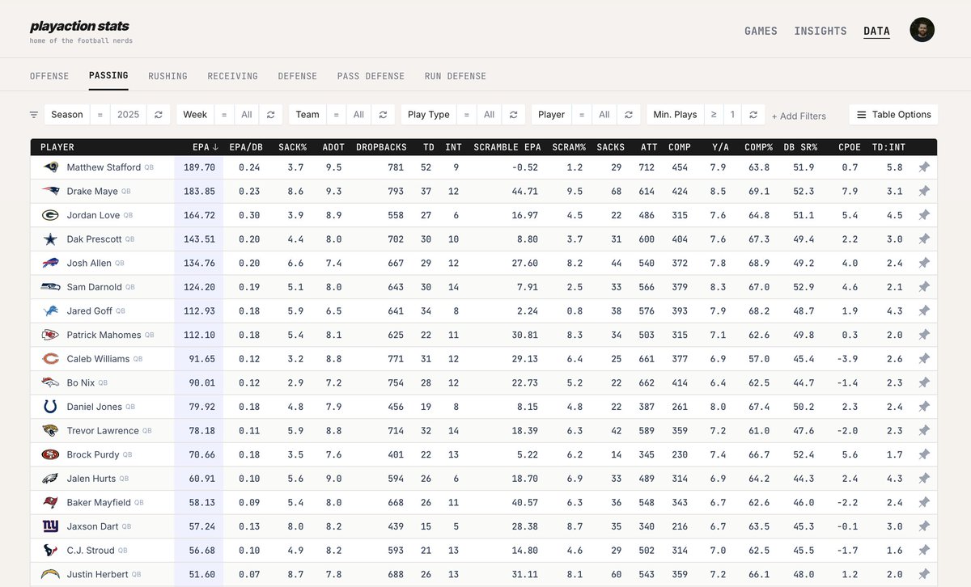Pin the Justin Herbert row
The image size is (971, 587).
click(924, 574)
